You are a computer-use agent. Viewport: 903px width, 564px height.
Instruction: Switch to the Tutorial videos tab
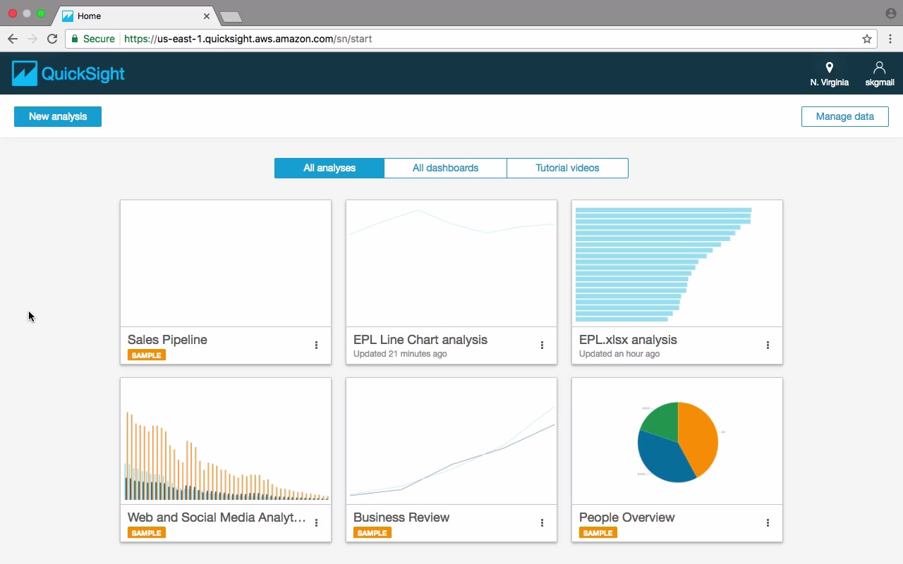pos(567,168)
